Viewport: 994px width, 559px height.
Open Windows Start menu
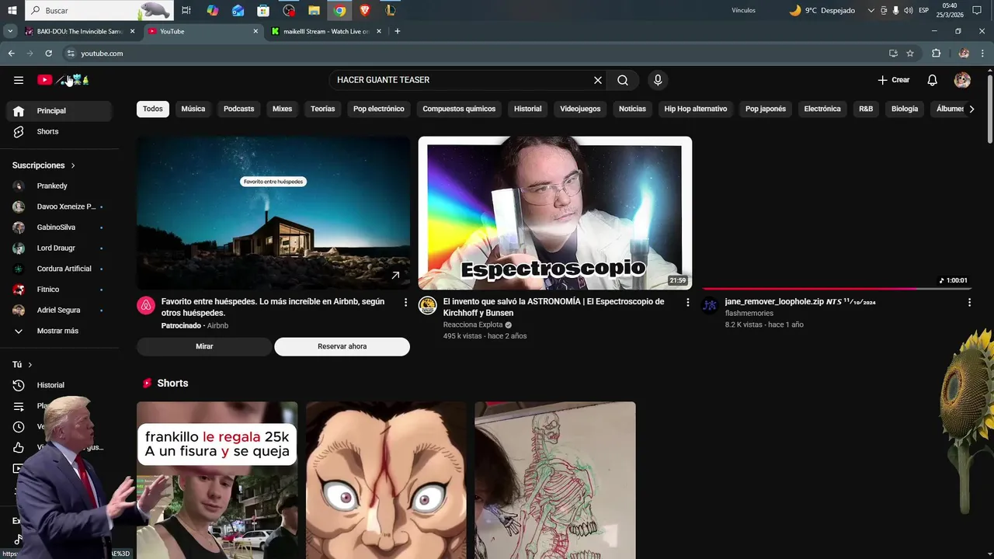coord(12,10)
